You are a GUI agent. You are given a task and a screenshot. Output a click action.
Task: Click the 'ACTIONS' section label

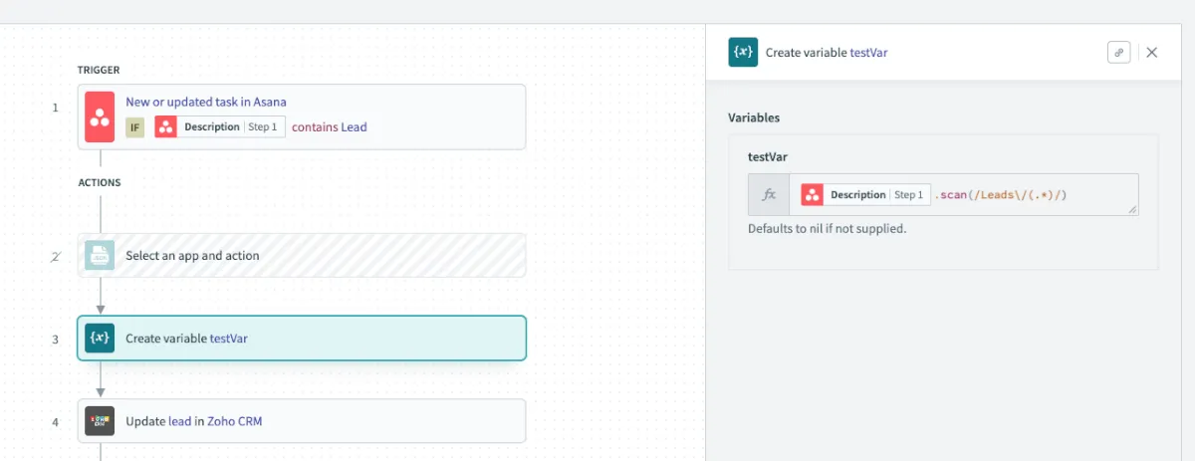point(100,183)
